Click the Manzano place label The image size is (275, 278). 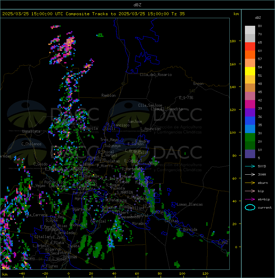pos(28,258)
